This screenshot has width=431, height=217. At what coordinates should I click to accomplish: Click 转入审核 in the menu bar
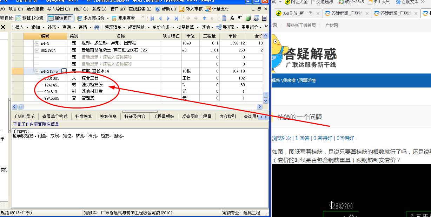click(191, 9)
